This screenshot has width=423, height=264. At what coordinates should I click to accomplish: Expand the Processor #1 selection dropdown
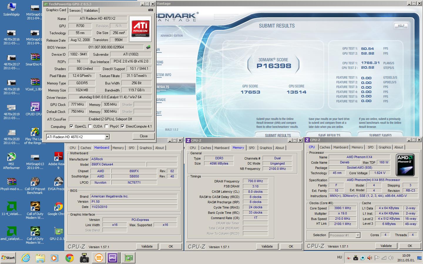point(358,235)
